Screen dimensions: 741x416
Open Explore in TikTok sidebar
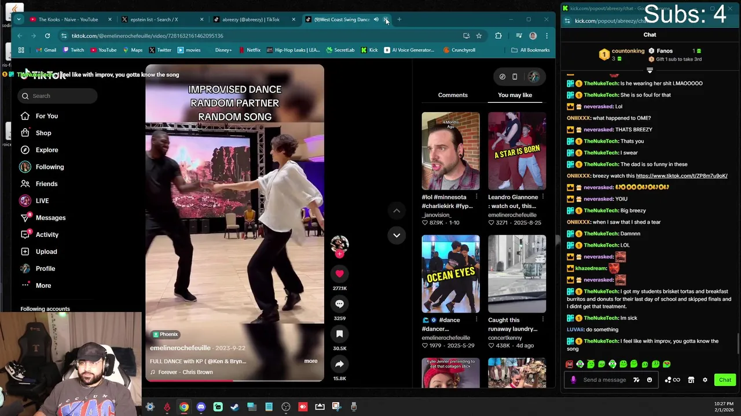click(39, 150)
